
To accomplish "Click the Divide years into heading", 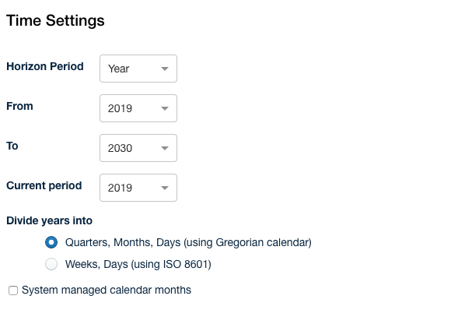I will tap(49, 220).
